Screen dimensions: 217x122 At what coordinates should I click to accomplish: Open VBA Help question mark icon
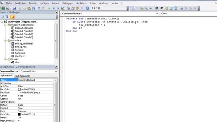(87, 8)
